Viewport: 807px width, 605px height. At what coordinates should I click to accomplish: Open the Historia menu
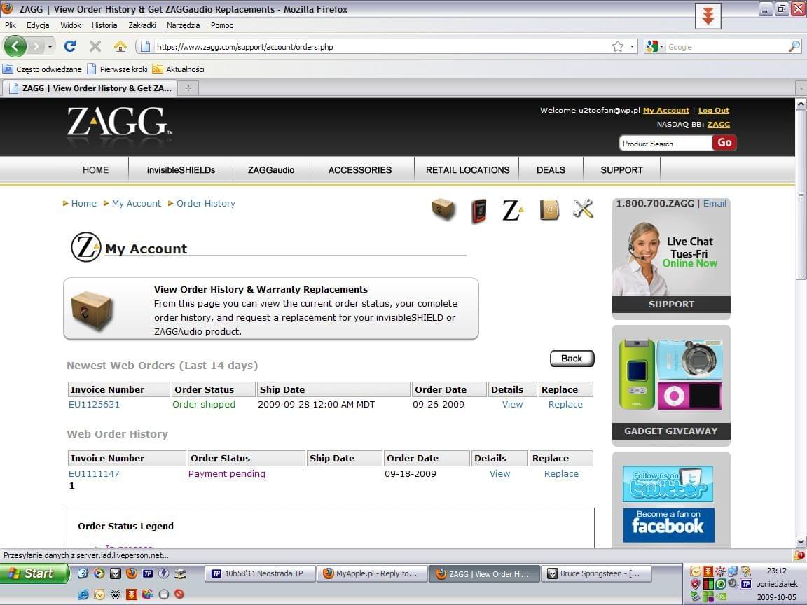tap(104, 25)
